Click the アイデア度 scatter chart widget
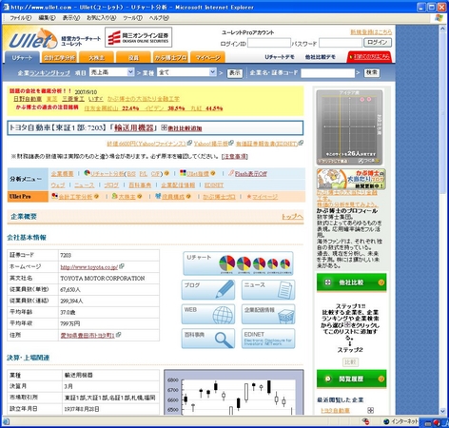 349,127
